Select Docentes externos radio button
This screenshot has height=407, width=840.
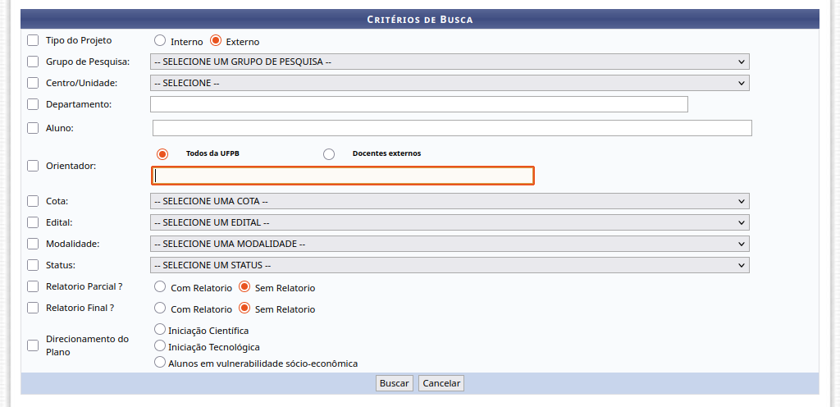coord(329,154)
